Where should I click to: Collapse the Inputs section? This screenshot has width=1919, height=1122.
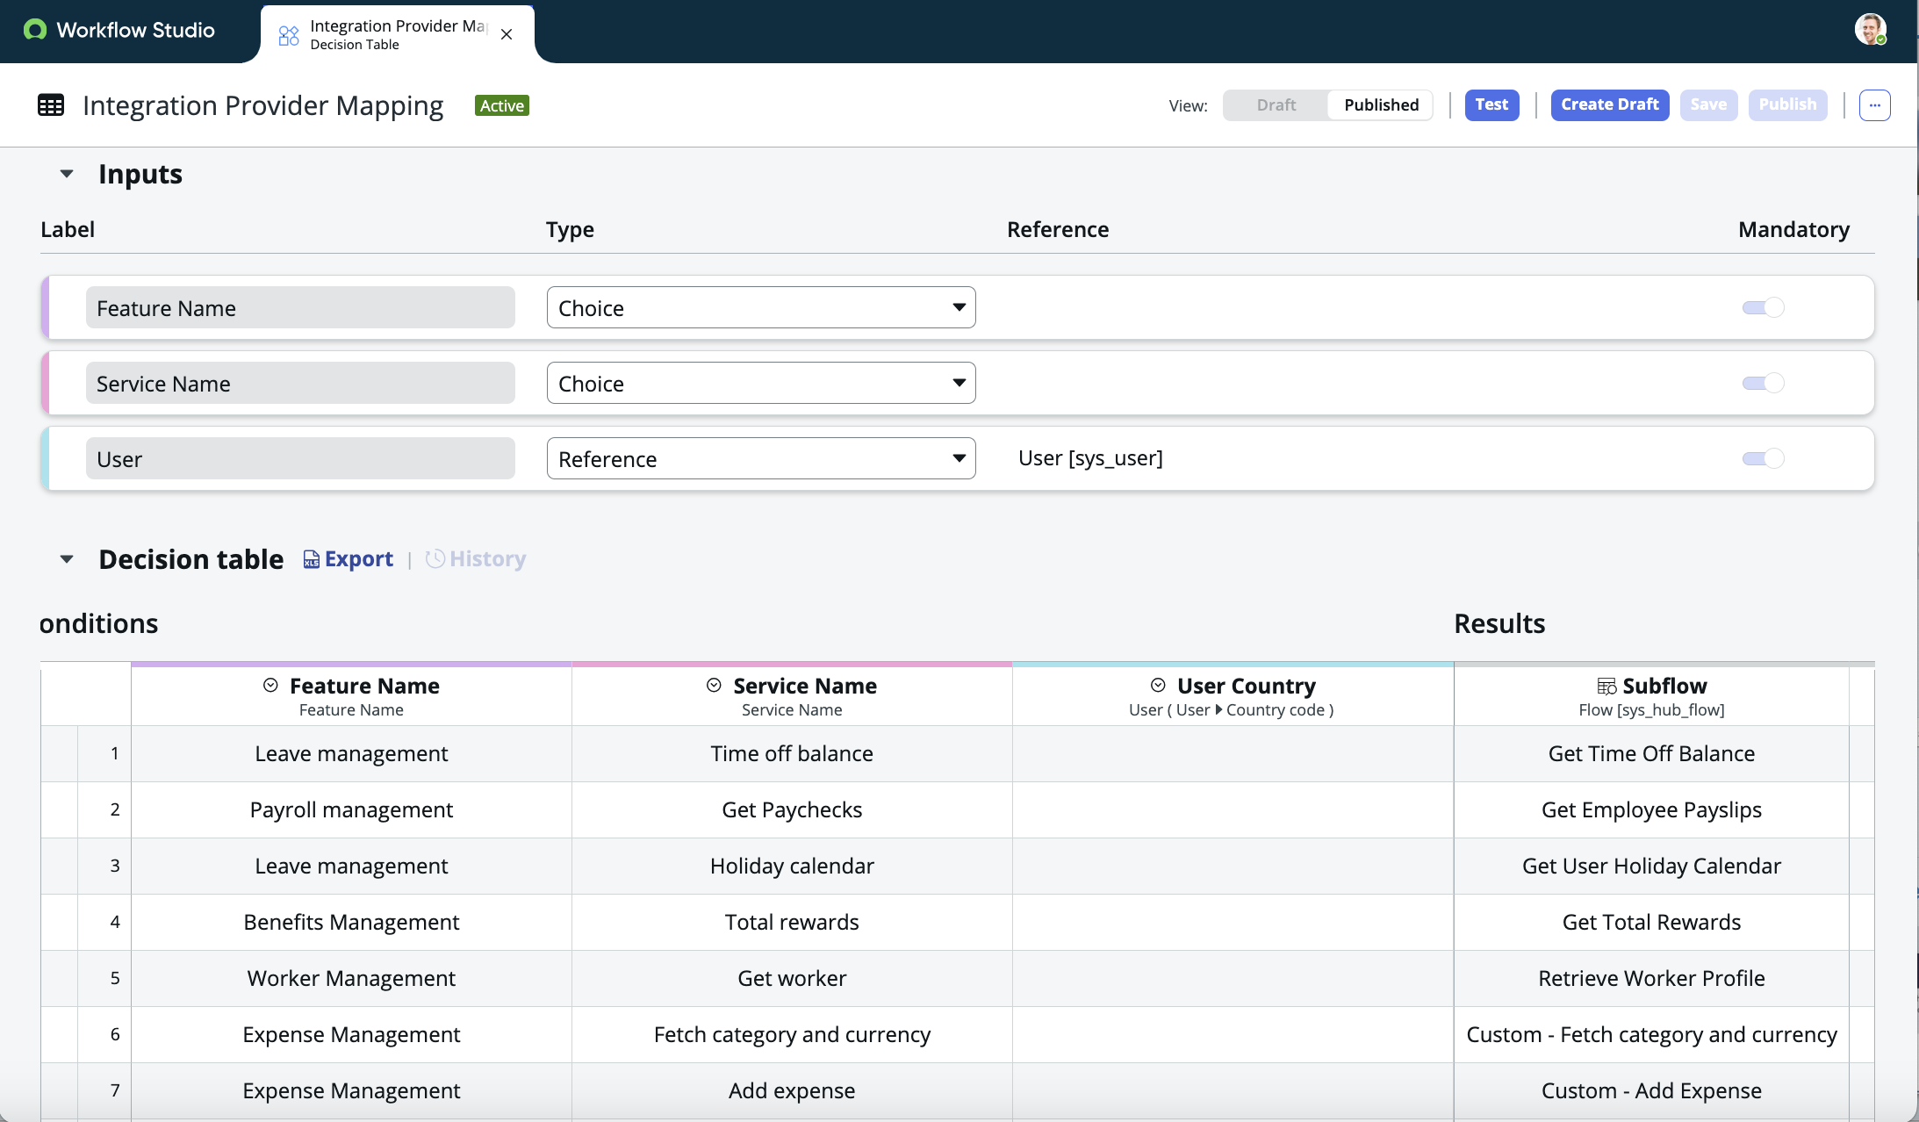67,174
